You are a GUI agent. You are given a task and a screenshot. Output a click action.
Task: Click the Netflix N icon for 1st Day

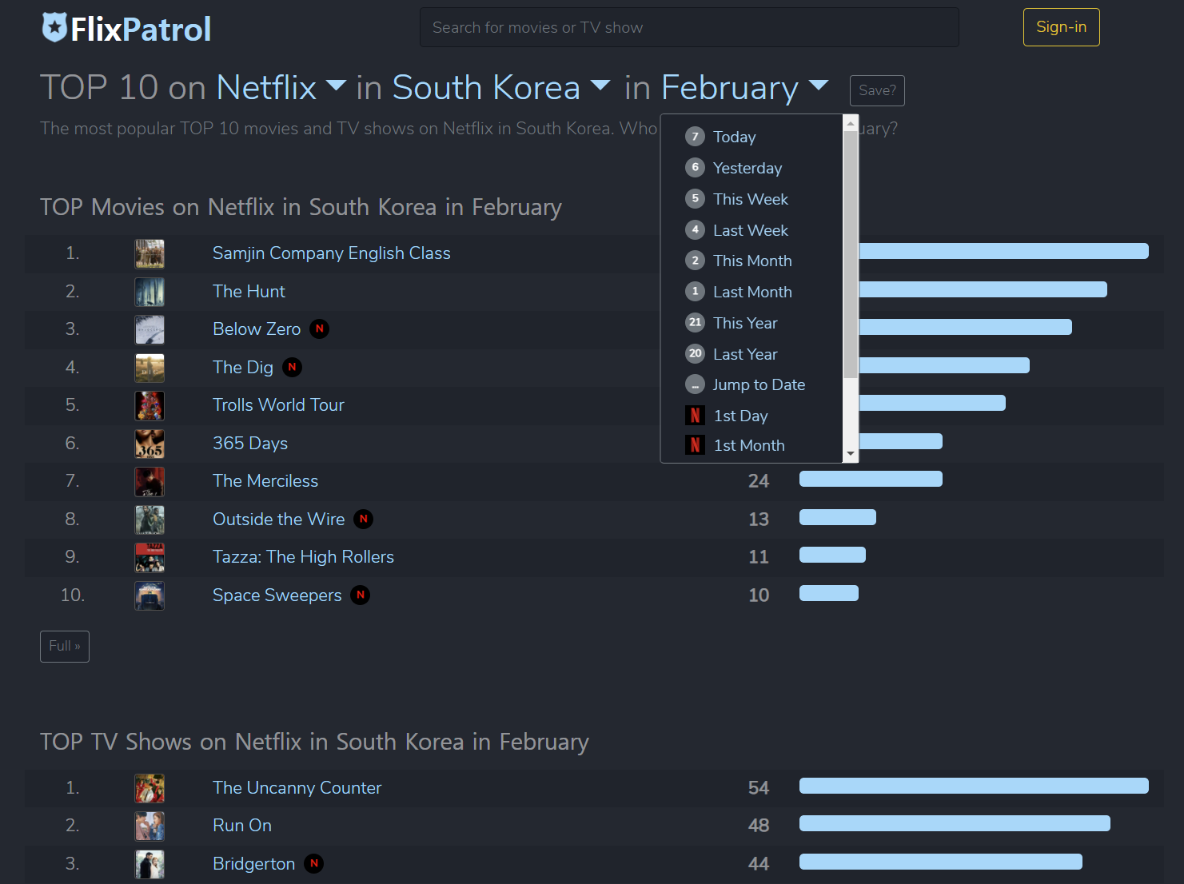696,416
